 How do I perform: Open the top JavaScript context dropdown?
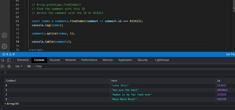coord(19,66)
